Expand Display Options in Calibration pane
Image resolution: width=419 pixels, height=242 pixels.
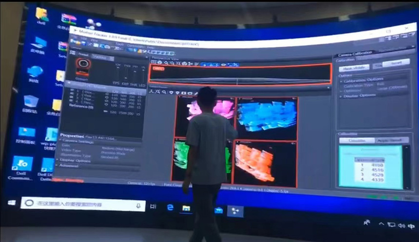tap(341, 96)
